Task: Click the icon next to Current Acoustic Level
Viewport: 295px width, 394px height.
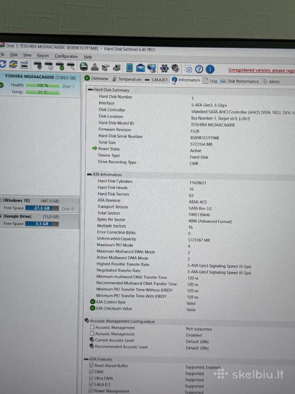Action: [x=92, y=340]
